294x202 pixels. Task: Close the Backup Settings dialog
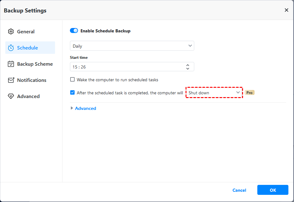(x=286, y=10)
